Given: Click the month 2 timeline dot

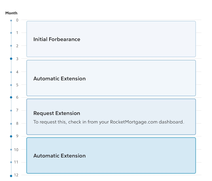Looking at the screenshot, I should click(x=11, y=46).
